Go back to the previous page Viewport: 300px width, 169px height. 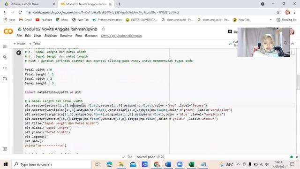tap(5, 12)
